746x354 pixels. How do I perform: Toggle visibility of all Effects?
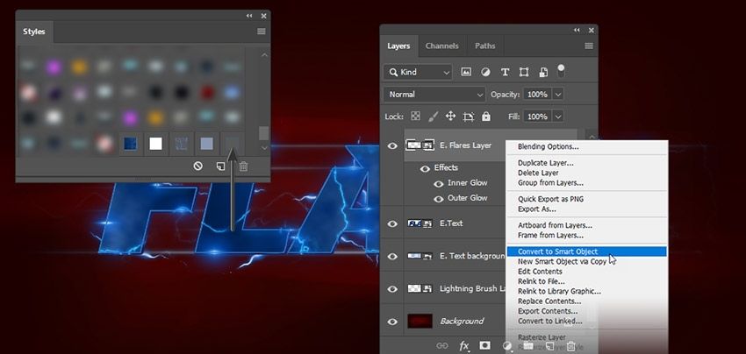click(426, 169)
